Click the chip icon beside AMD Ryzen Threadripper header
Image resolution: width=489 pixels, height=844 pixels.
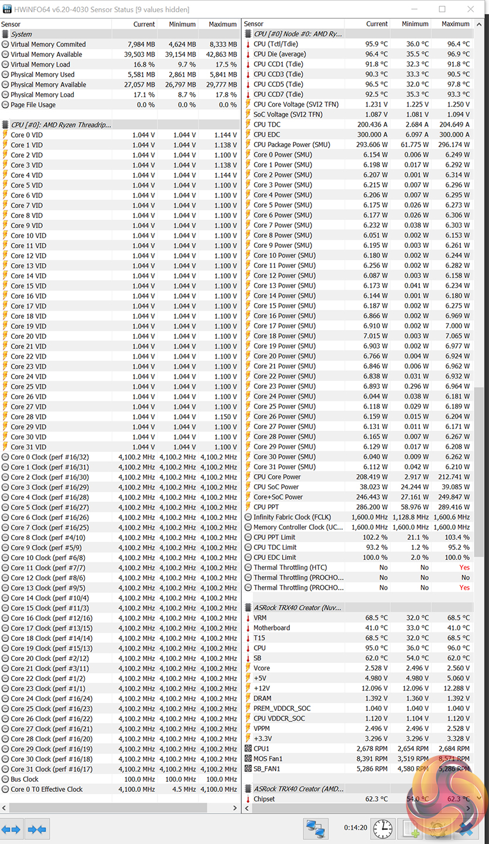coord(5,125)
